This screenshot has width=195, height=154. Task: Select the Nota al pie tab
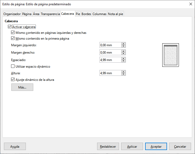(x=116, y=14)
